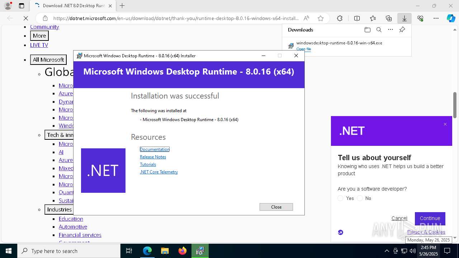Open network status icon in tray
This screenshot has height=258, width=459.
pyautogui.click(x=404, y=251)
